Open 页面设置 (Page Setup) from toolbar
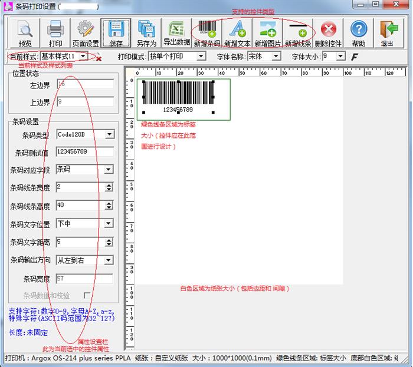This screenshot has height=367, width=413. tap(86, 32)
